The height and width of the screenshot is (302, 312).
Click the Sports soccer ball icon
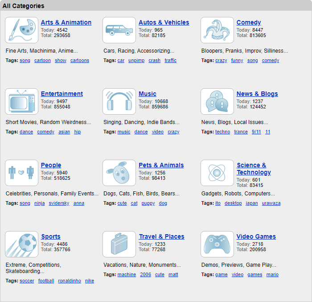pyautogui.click(x=21, y=244)
